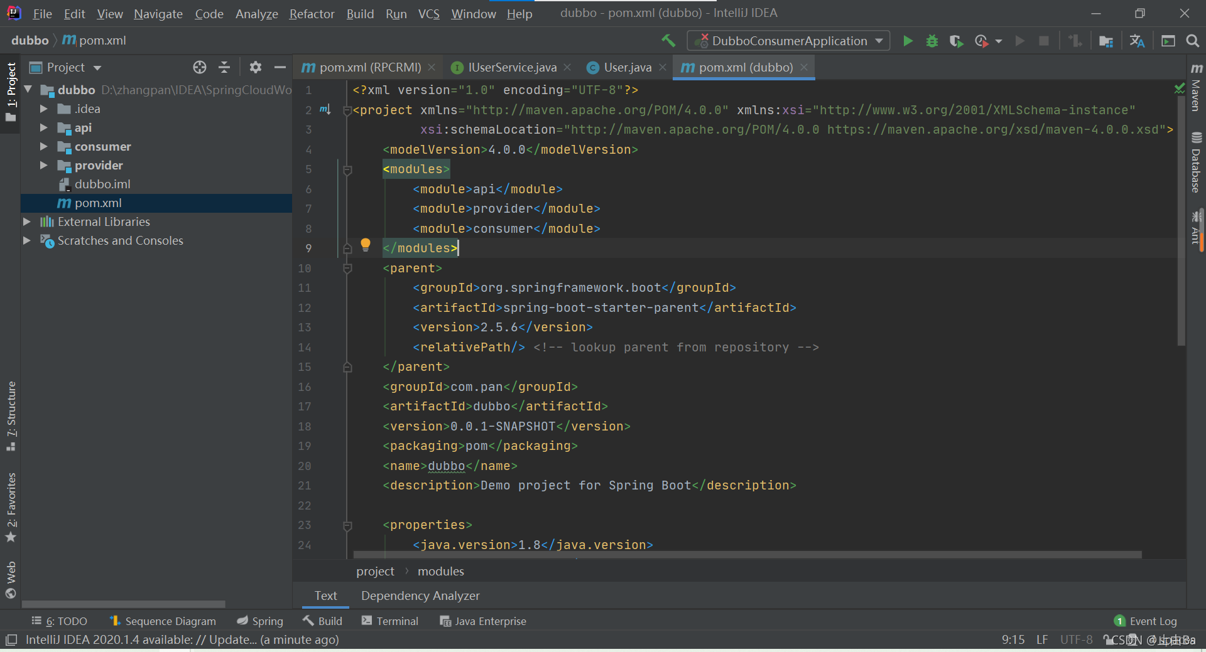The height and width of the screenshot is (652, 1206).
Task: Expand the api module
Action: click(44, 127)
